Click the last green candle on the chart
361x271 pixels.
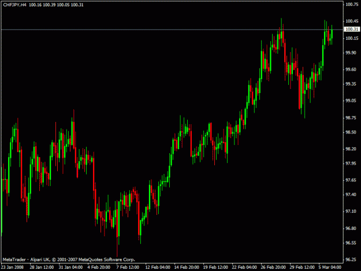(332, 34)
